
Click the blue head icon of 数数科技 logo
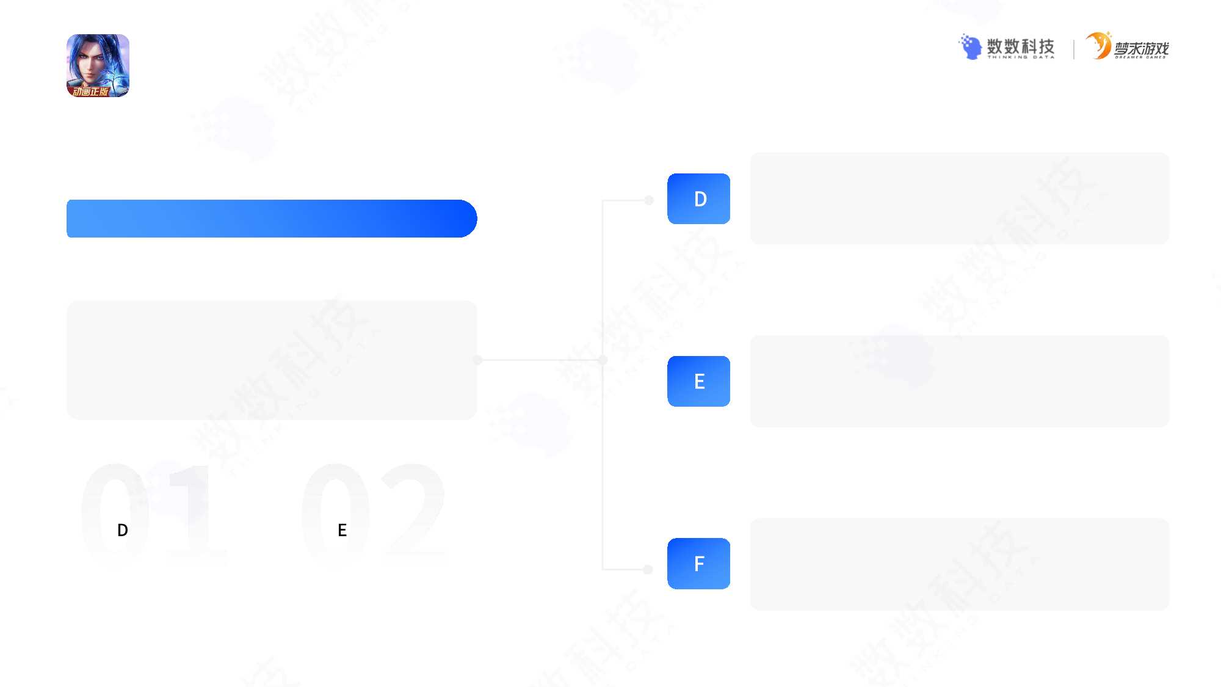click(970, 46)
